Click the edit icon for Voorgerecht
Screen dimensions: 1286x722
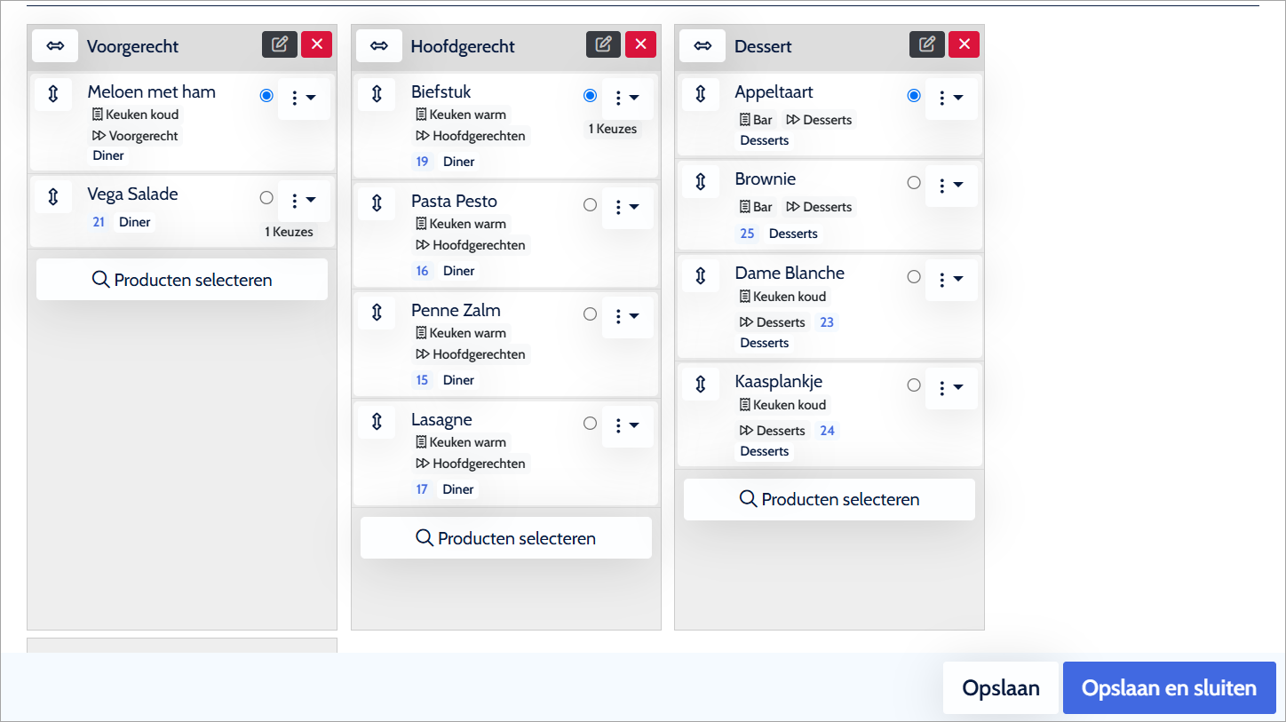280,44
